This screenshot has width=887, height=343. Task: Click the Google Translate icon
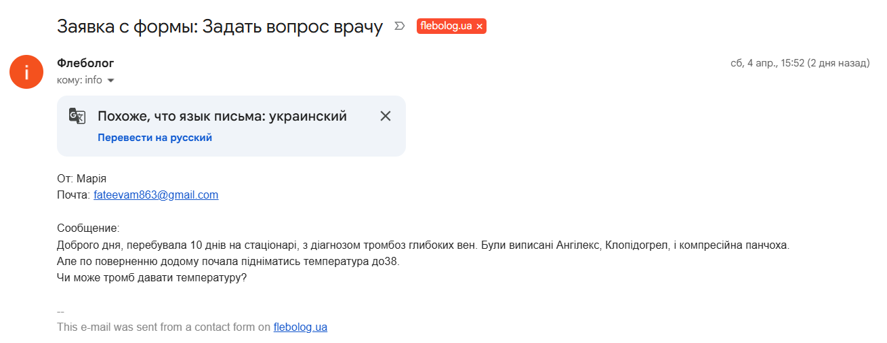point(77,116)
